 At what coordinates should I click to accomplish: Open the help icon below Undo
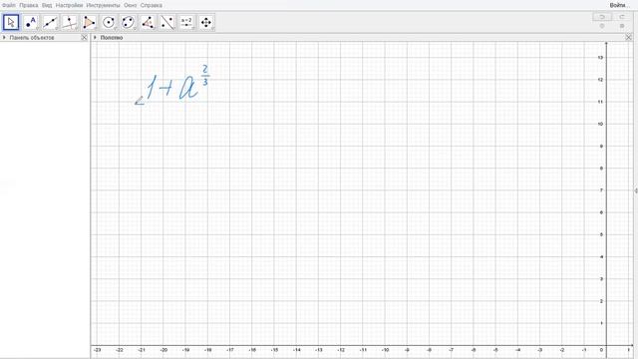602,26
